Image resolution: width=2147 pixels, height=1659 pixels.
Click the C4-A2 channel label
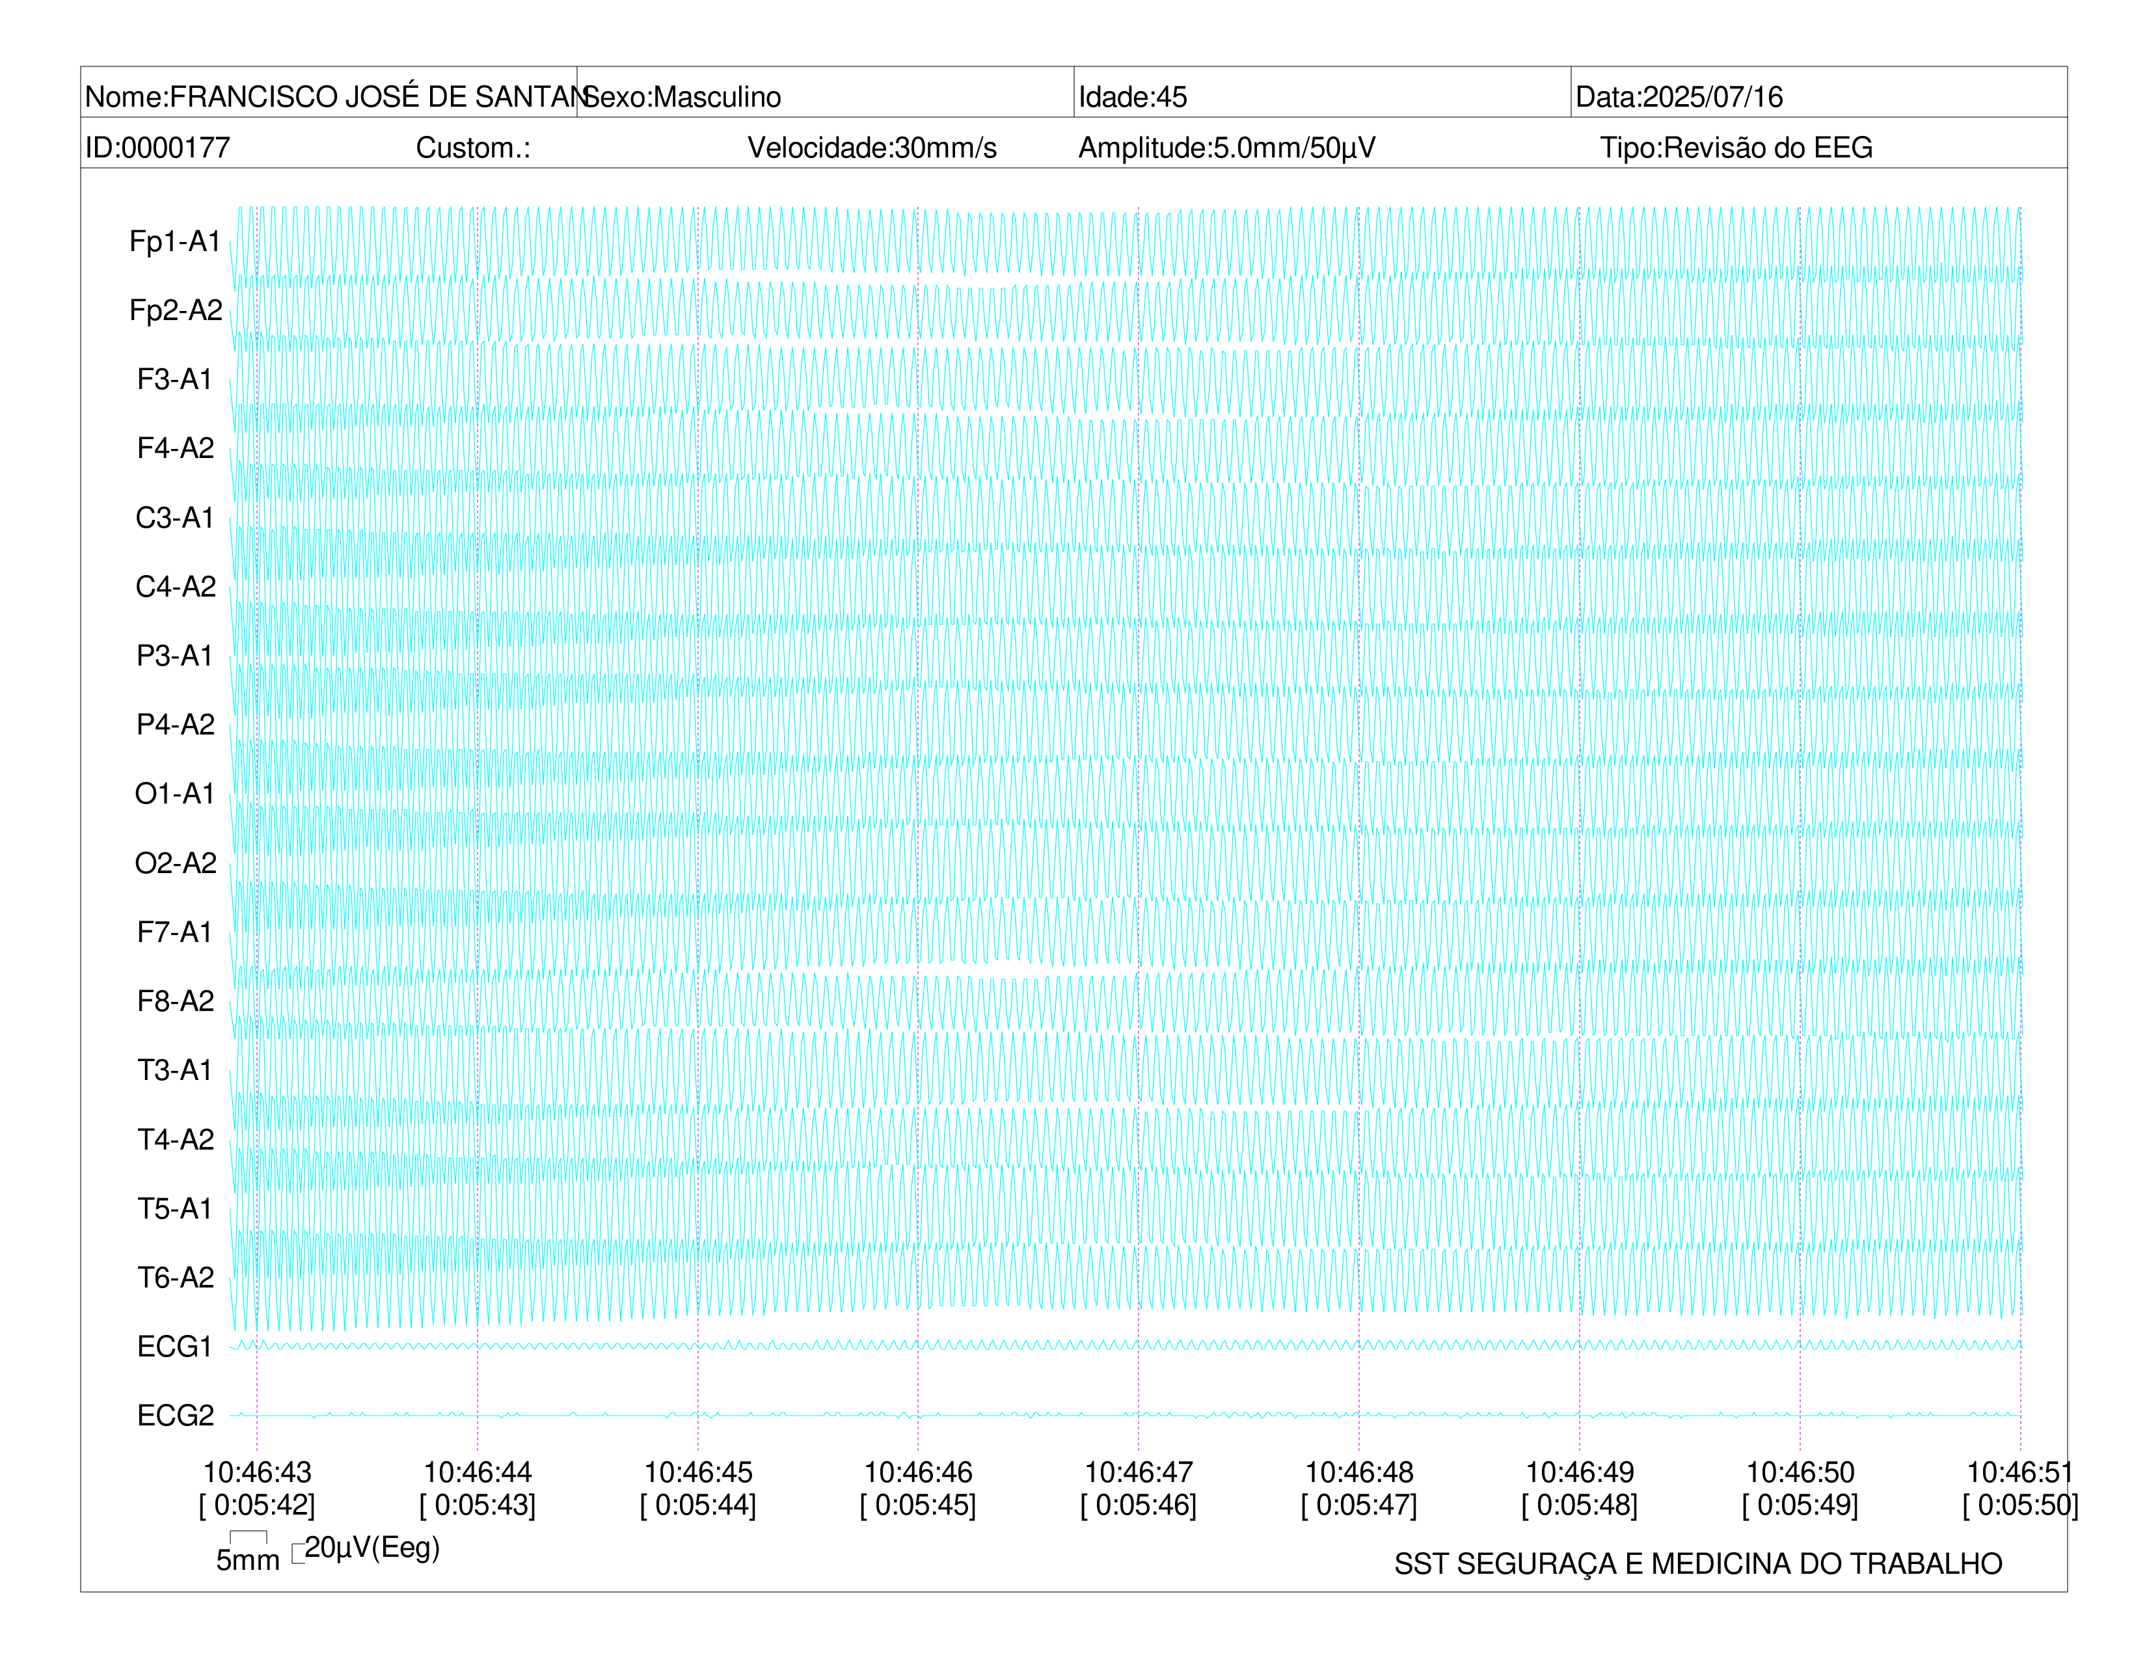coord(176,586)
